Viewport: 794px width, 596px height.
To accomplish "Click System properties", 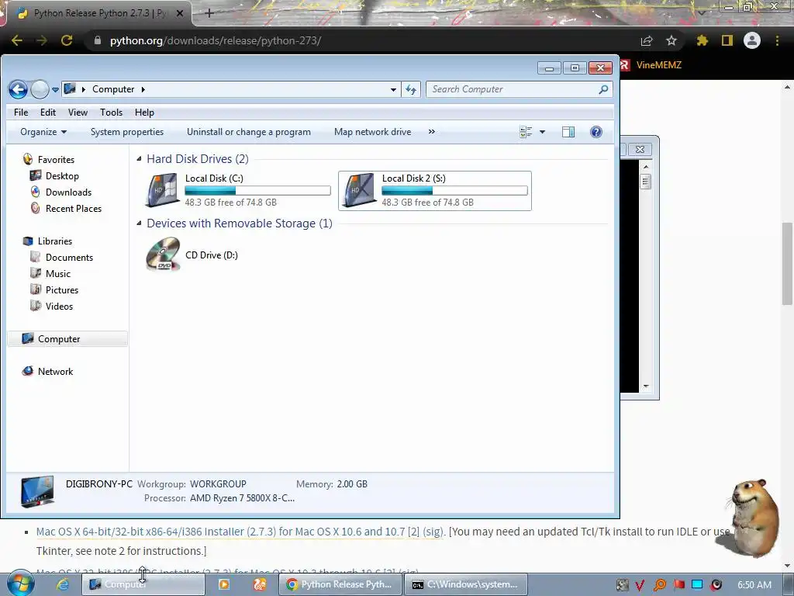I will point(127,132).
